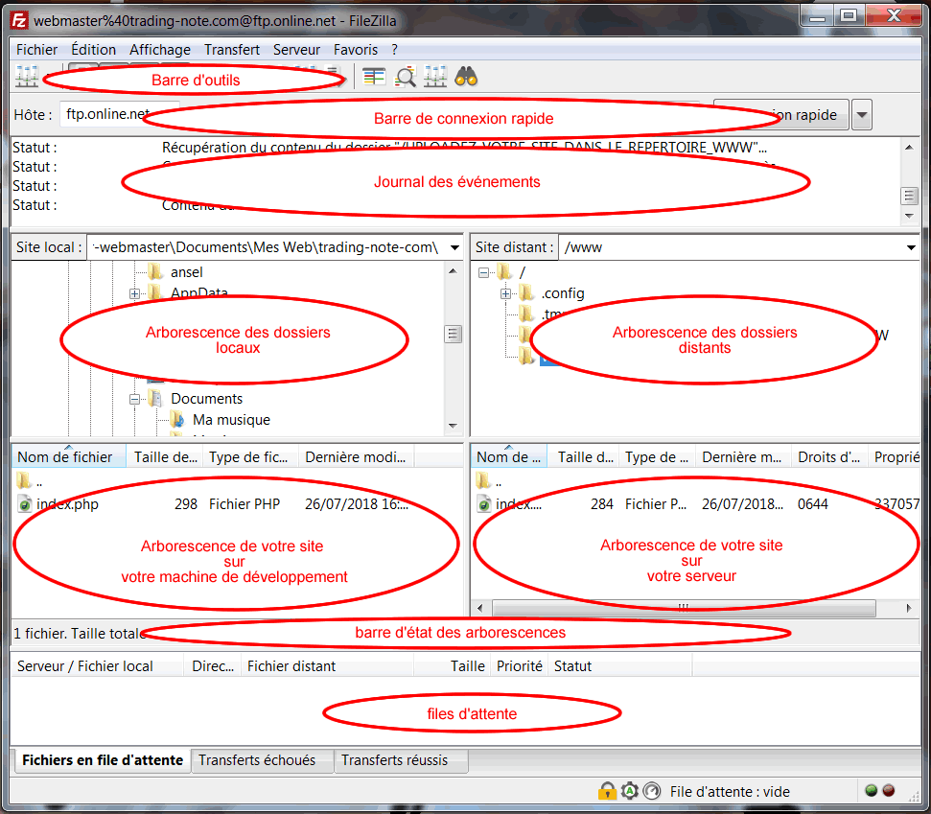The image size is (931, 814).
Task: Collapse the Documents folder in local tree
Action: (134, 399)
